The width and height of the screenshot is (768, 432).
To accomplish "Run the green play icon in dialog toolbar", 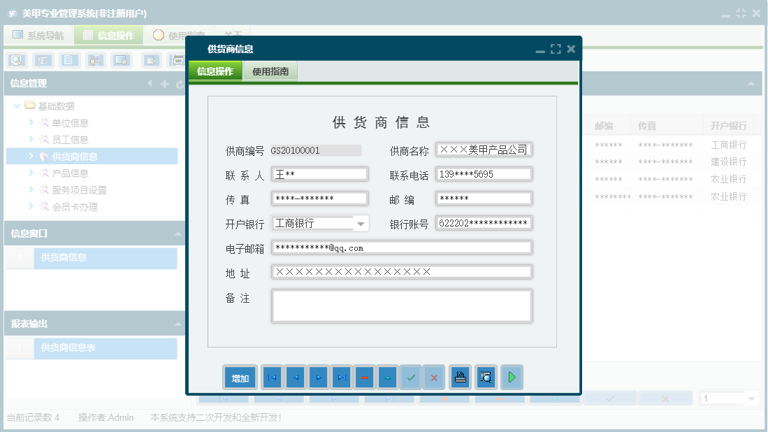I will tap(512, 377).
